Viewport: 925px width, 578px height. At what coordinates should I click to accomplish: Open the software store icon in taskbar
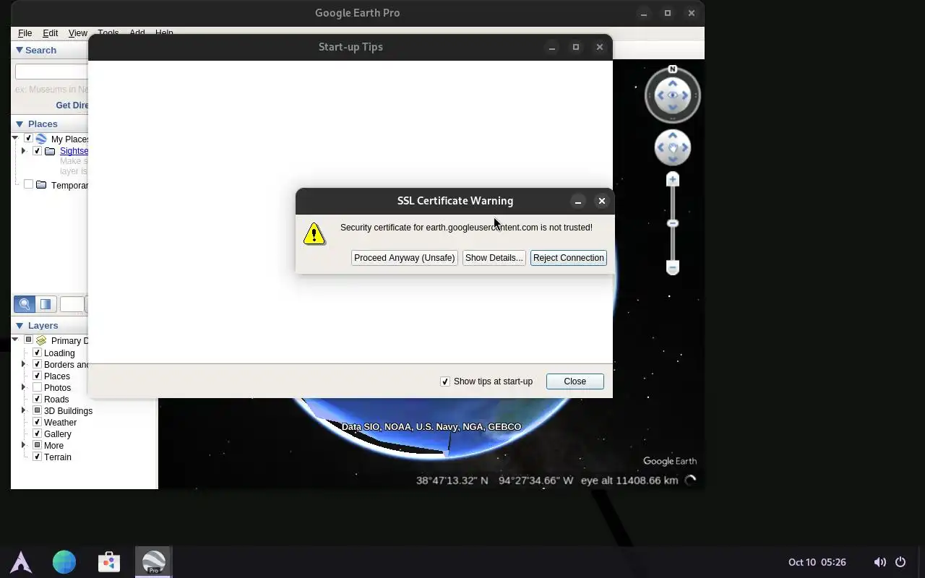(109, 561)
